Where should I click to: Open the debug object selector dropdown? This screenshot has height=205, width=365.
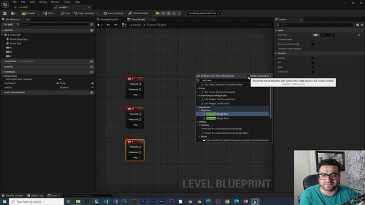click(204, 13)
